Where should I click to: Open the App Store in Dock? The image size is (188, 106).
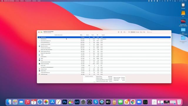coord(52,102)
